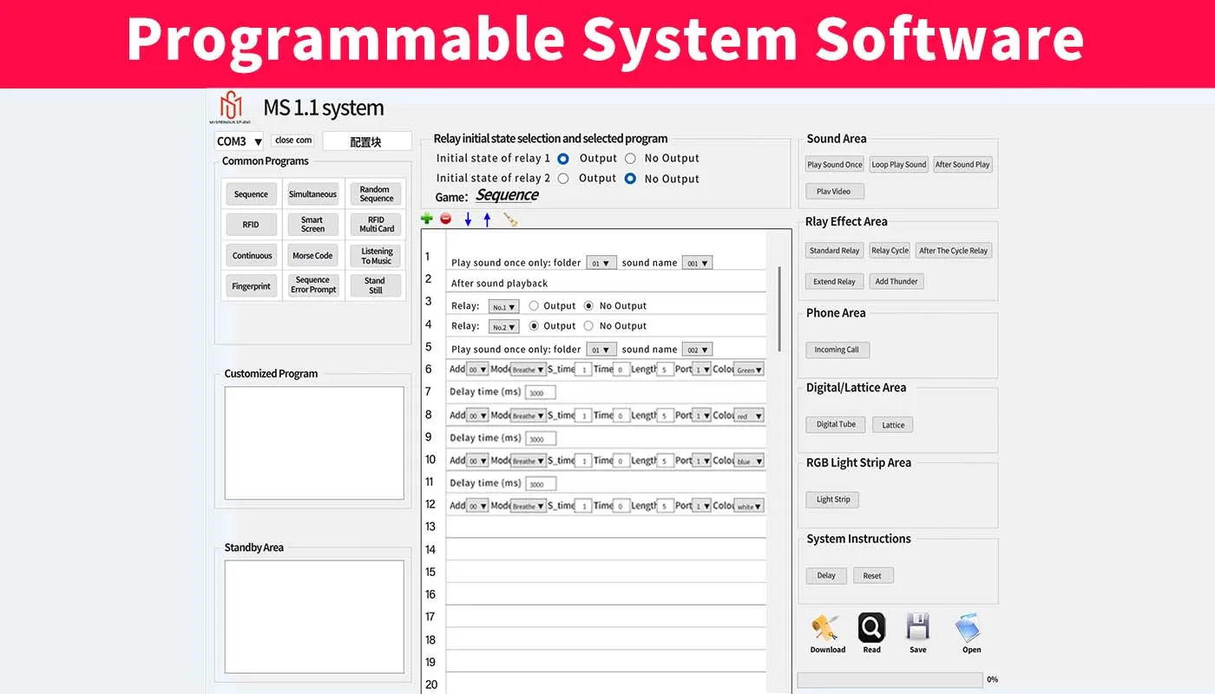
Task: Choose the RFID Multi Card program
Action: coord(376,225)
